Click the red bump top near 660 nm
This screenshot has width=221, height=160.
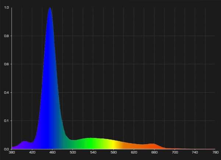153,144
